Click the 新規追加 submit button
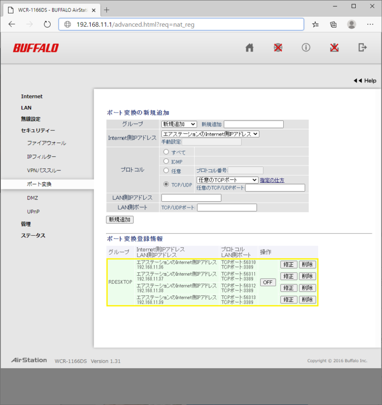Viewport: 382px width, 405px height. [119, 219]
